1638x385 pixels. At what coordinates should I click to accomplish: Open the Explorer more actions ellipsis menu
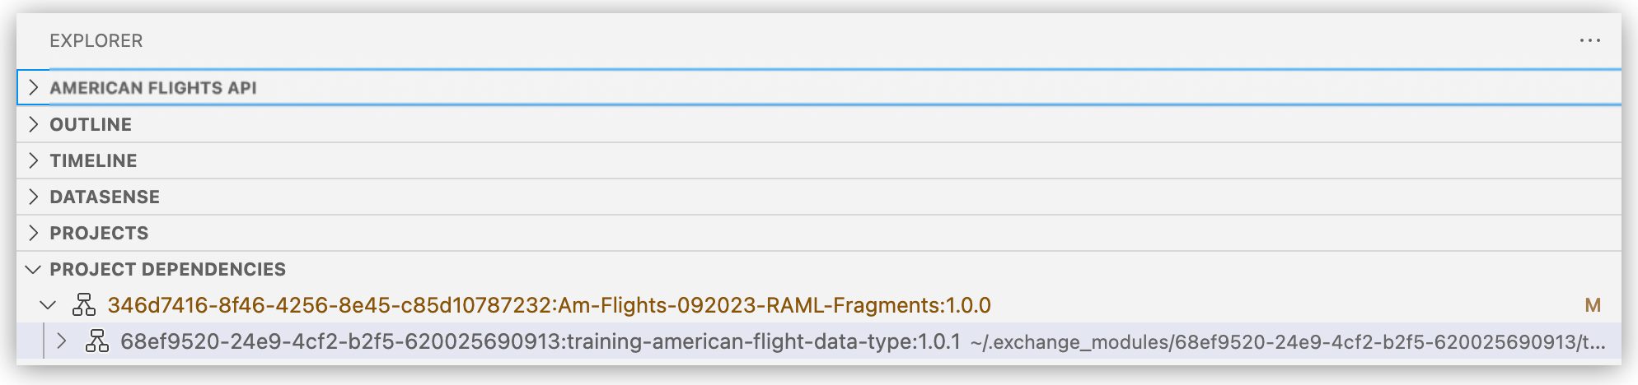click(x=1589, y=40)
